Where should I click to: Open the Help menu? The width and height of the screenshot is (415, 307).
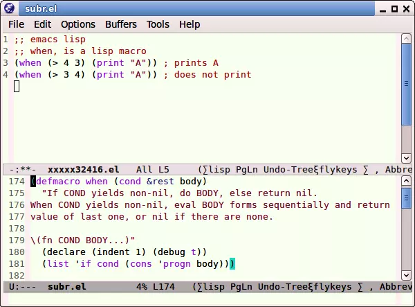[190, 24]
